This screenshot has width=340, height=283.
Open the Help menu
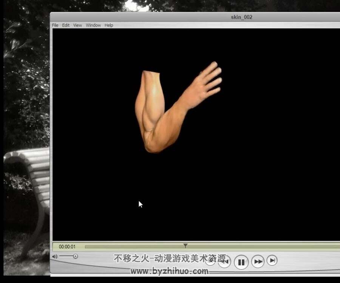pos(109,25)
